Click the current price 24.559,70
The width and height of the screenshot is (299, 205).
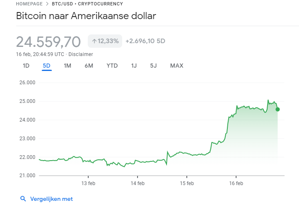tap(48, 42)
